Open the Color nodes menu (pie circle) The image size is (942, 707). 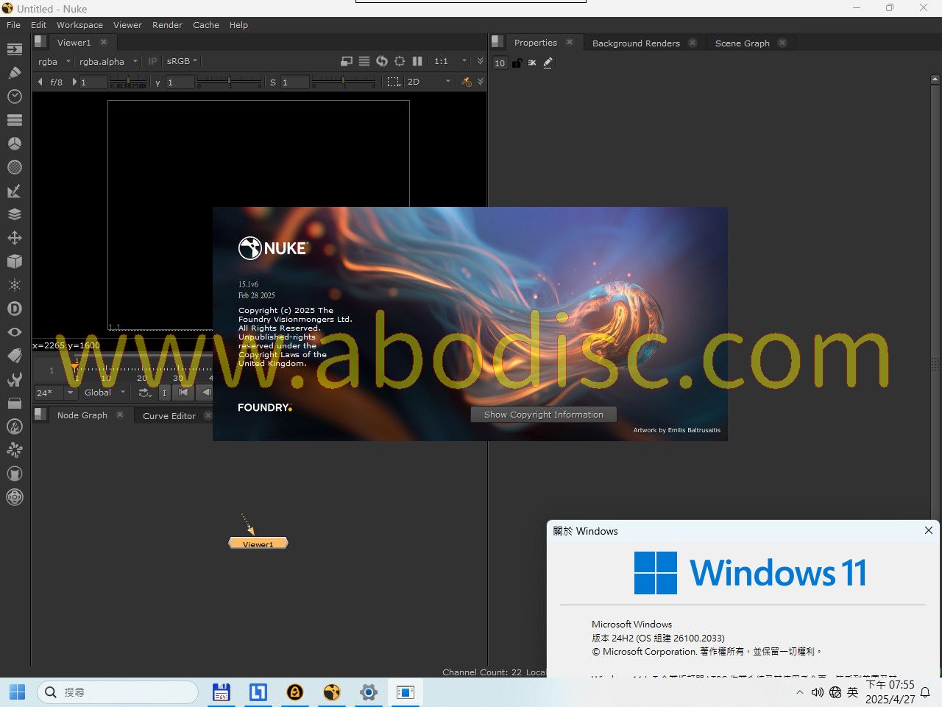[15, 144]
